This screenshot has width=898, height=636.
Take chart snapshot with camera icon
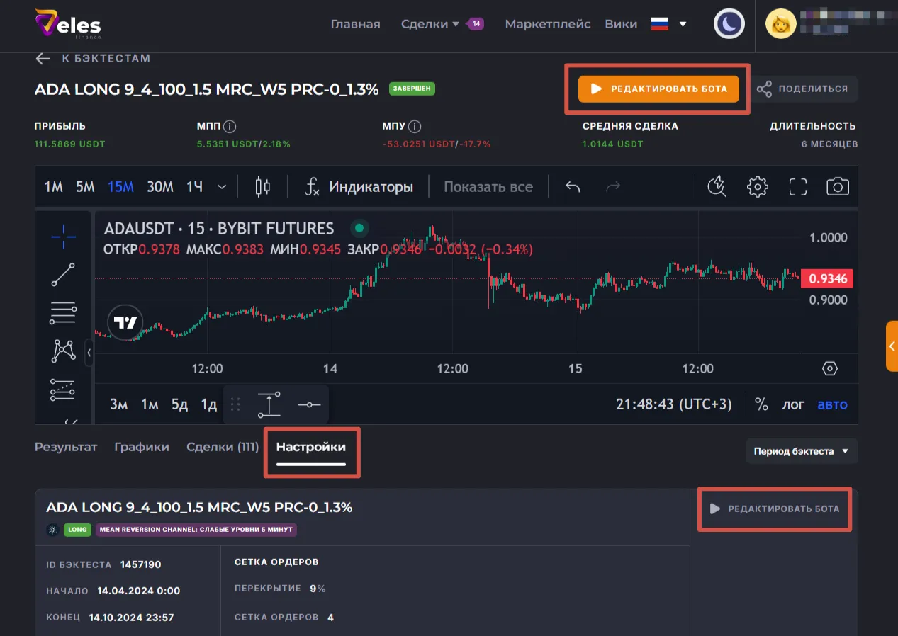837,187
